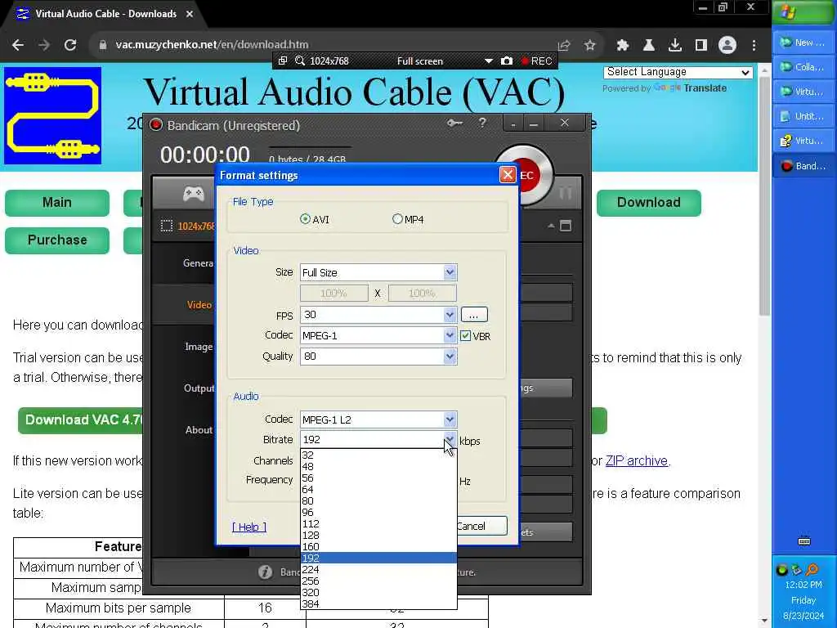
Task: Close the Format settings dialog
Action: pyautogui.click(x=507, y=175)
